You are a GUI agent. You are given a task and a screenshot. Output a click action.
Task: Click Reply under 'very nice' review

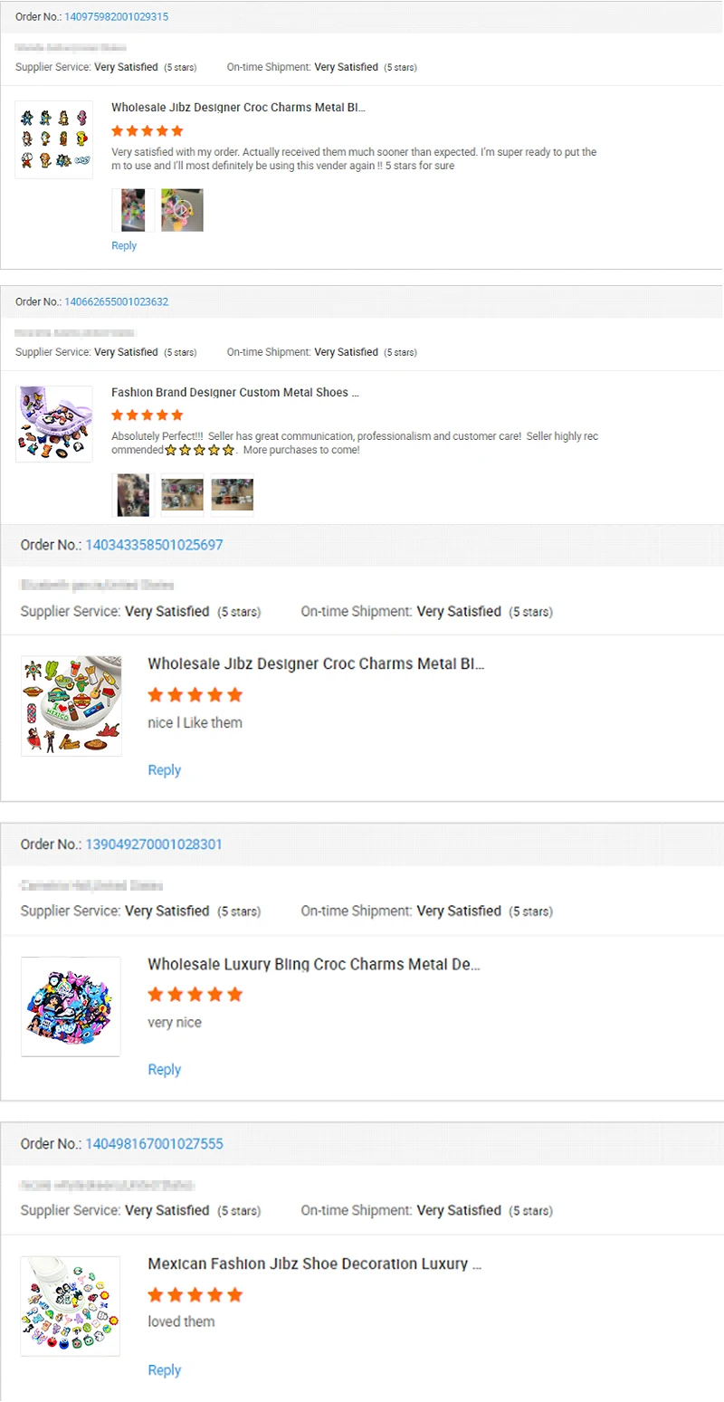(164, 1070)
